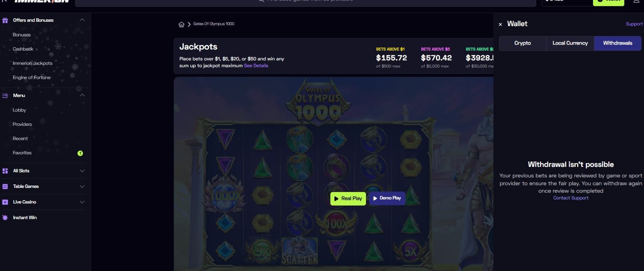Switch to the Crypto wallet tab

(522, 43)
